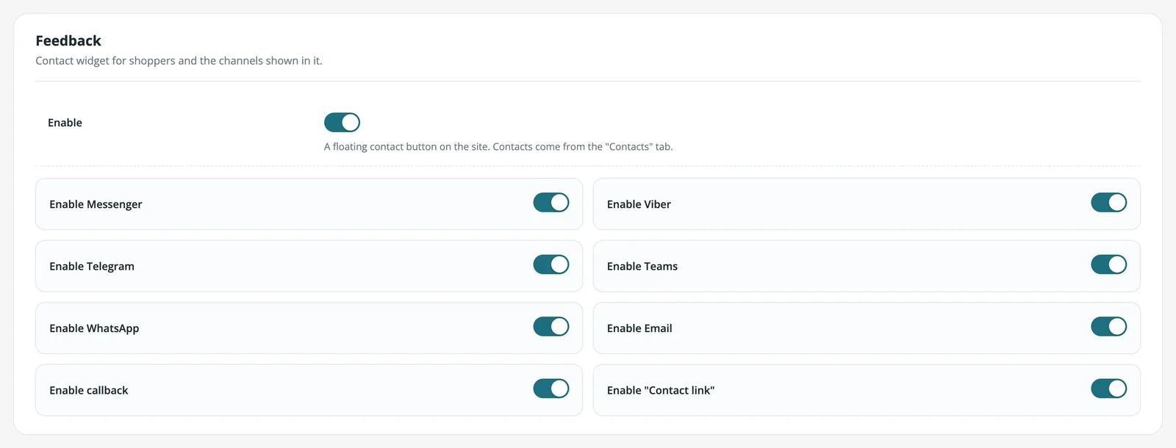Click the Feedback section heading
The height and width of the screenshot is (448, 1176).
point(68,40)
